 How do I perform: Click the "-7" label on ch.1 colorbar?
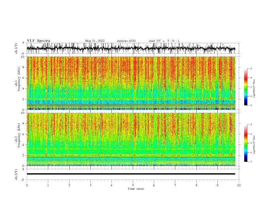pyautogui.click(x=251, y=105)
